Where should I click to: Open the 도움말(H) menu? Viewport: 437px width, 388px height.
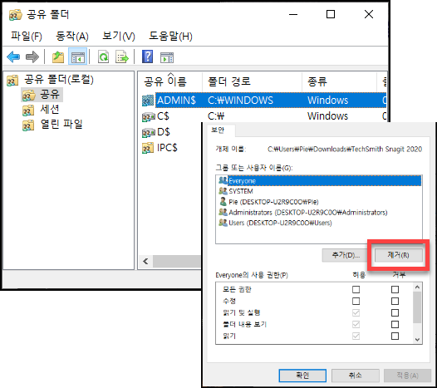click(x=170, y=37)
